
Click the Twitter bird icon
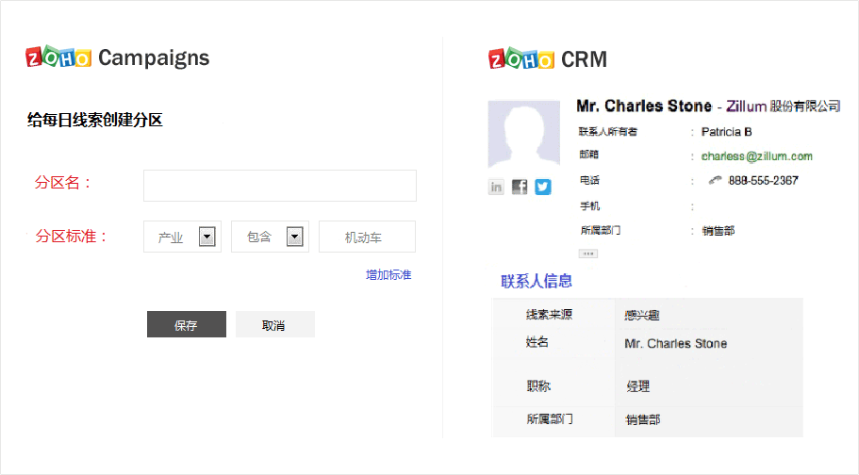(x=543, y=188)
